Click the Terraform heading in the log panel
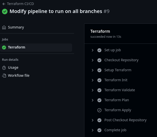The height and width of the screenshot is (137, 157). click(100, 31)
